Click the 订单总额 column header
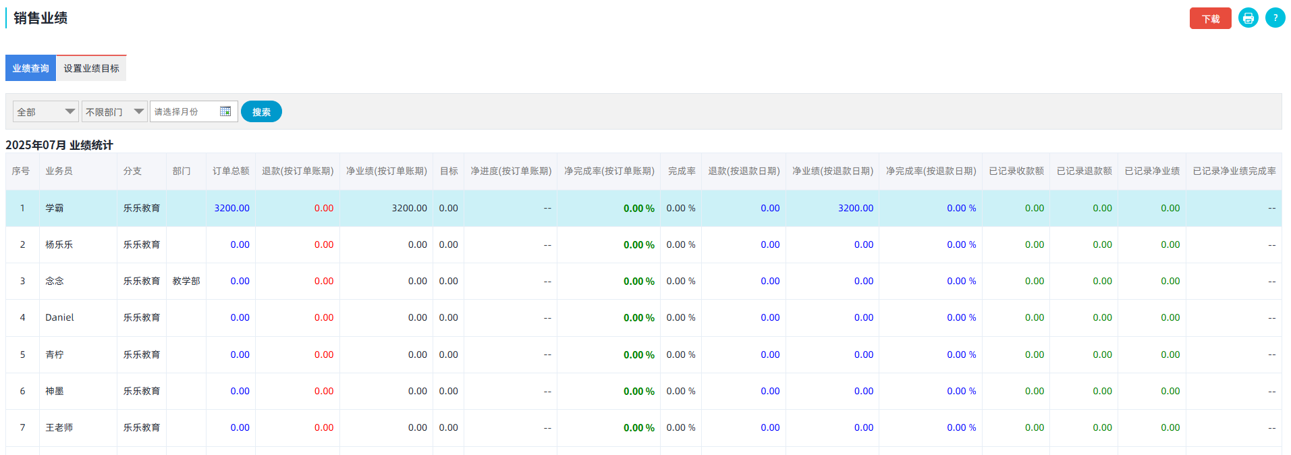This screenshot has height=455, width=1291. (231, 171)
